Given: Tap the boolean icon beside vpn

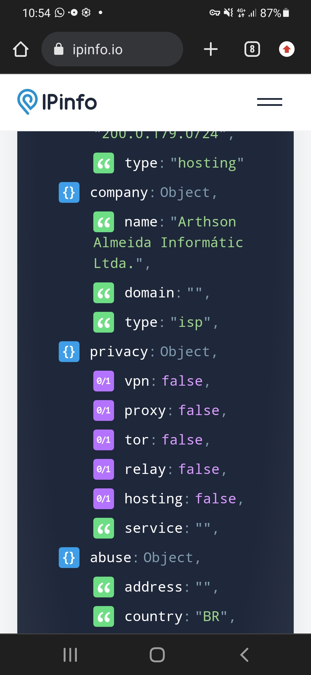Looking at the screenshot, I should [104, 381].
